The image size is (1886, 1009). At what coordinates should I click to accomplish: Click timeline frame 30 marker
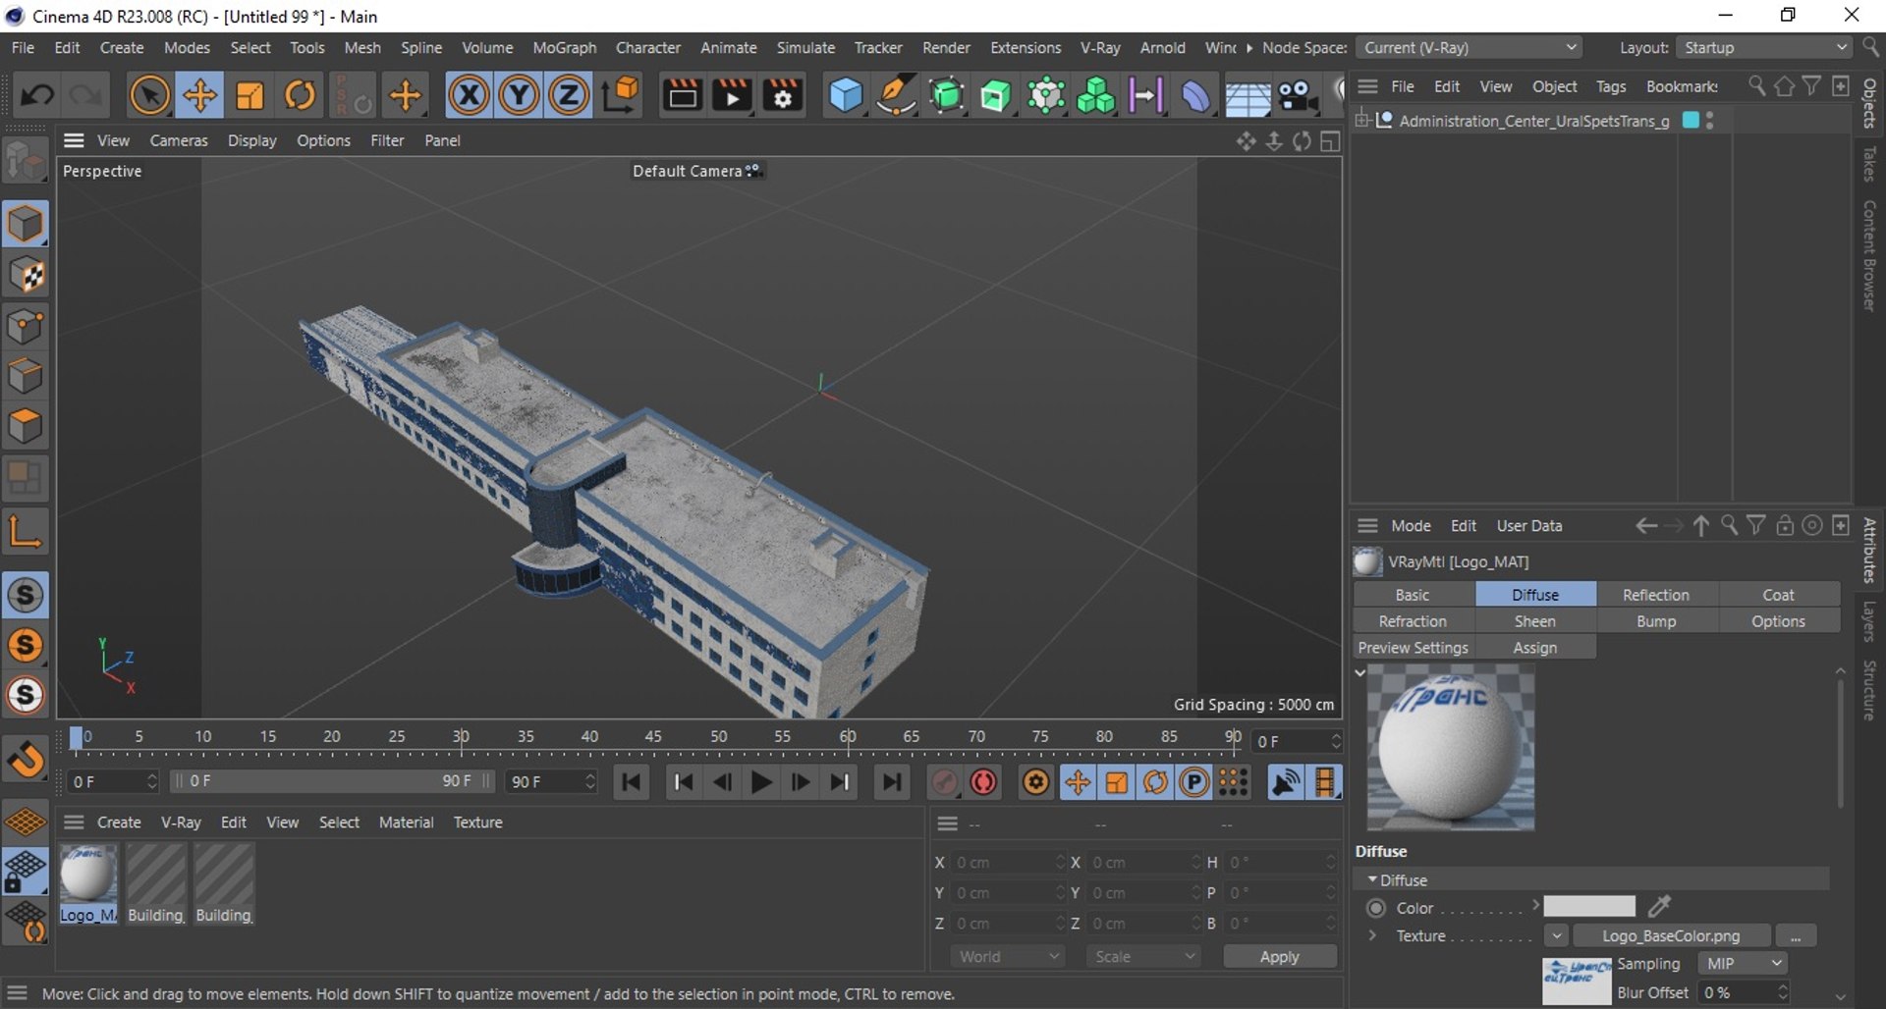pyautogui.click(x=461, y=738)
